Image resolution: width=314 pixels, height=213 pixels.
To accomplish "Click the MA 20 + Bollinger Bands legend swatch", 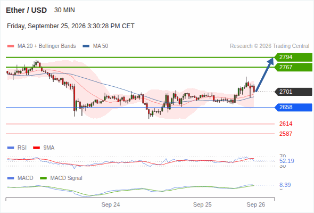I will (11, 46).
